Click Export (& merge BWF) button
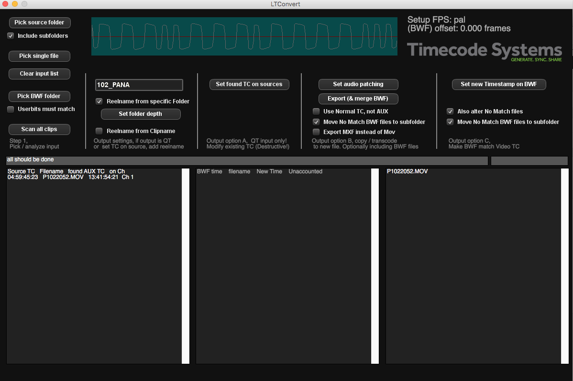Screen dimensions: 573x381 click(x=358, y=99)
